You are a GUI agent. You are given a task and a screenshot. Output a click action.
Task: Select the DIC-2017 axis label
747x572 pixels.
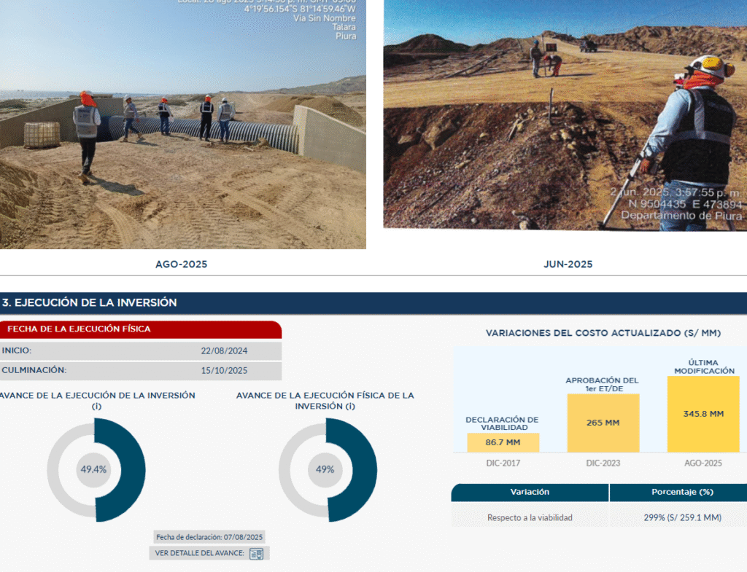503,463
